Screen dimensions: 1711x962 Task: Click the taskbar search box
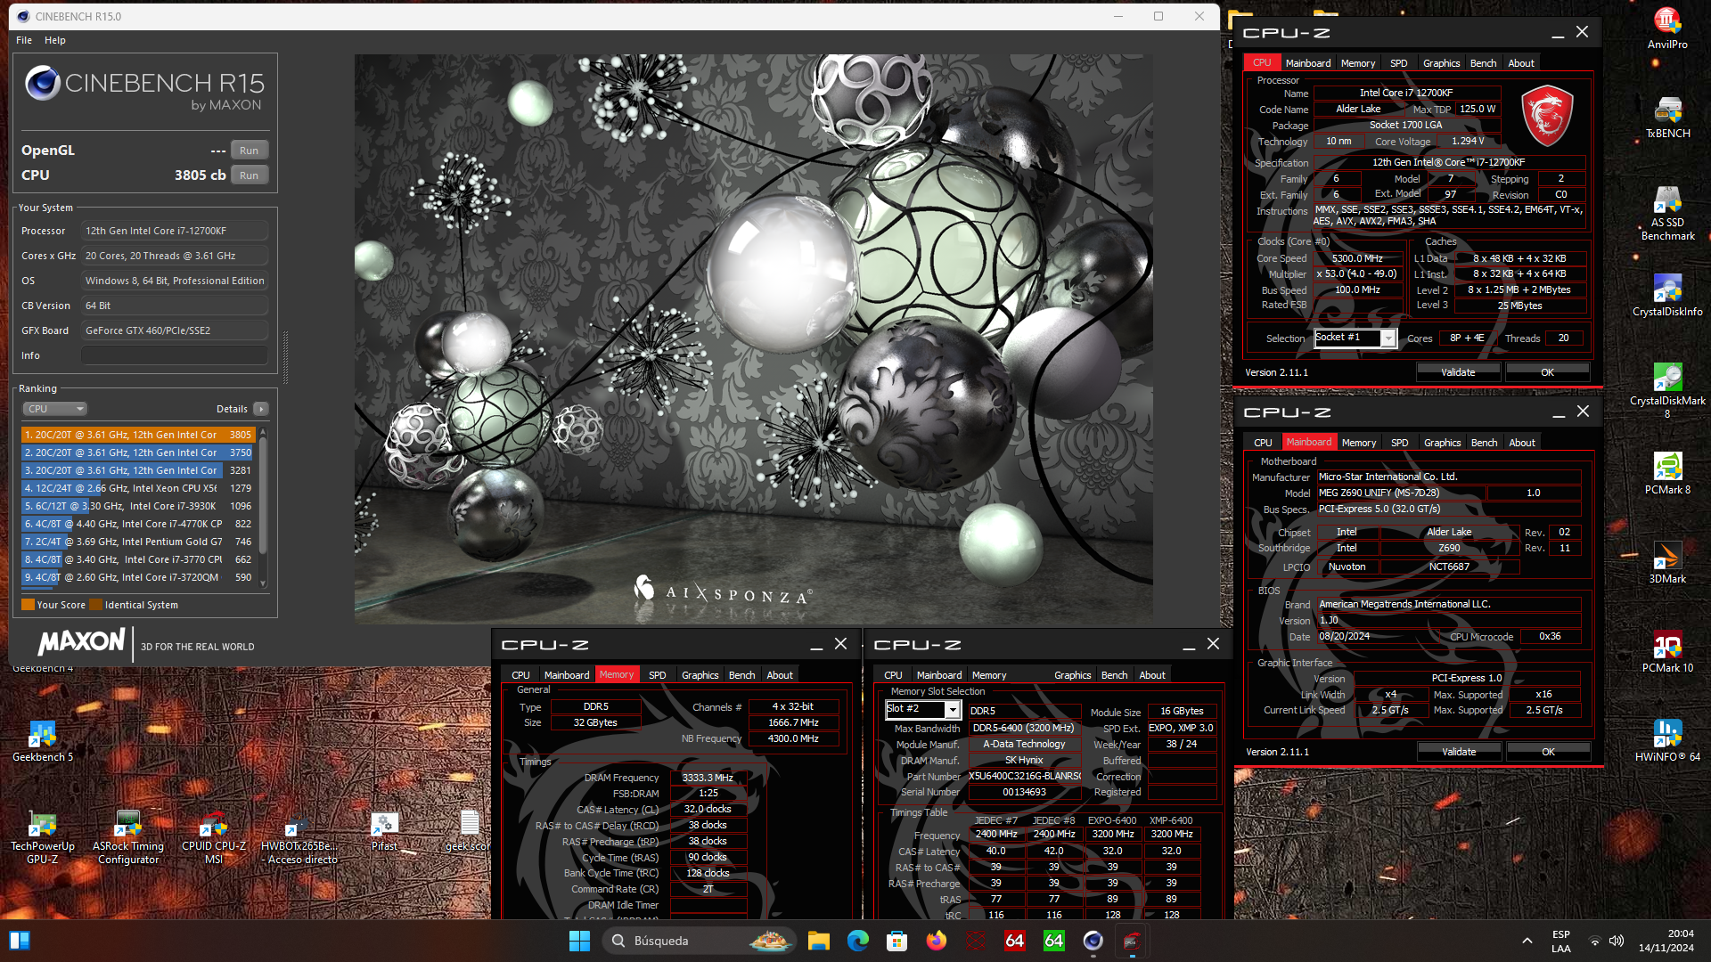coord(699,941)
